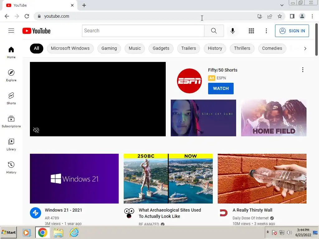
Task: Open Shorts in the sidebar
Action: [11, 98]
